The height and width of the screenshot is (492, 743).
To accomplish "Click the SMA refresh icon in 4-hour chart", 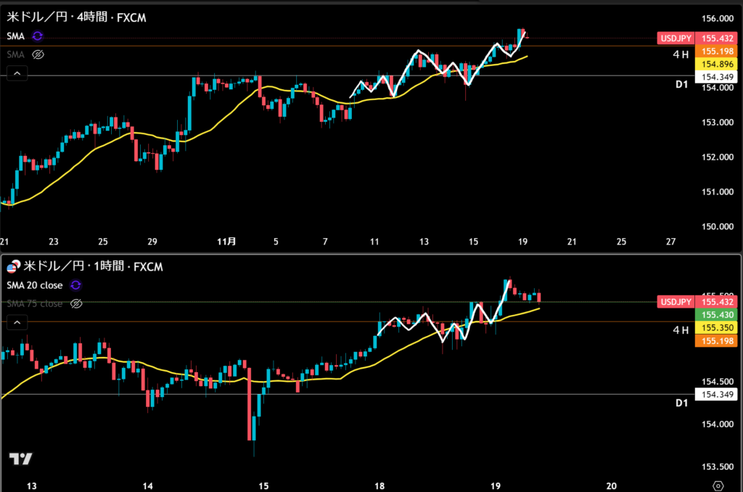I will click(38, 35).
